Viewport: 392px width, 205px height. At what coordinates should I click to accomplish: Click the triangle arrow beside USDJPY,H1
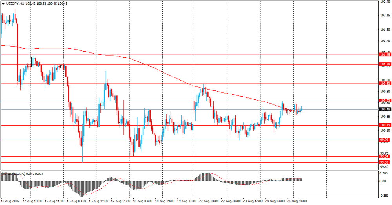click(3, 4)
